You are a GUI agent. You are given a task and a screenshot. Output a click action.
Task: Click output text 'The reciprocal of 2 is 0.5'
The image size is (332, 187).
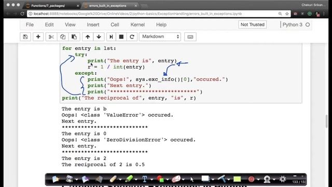click(103, 165)
